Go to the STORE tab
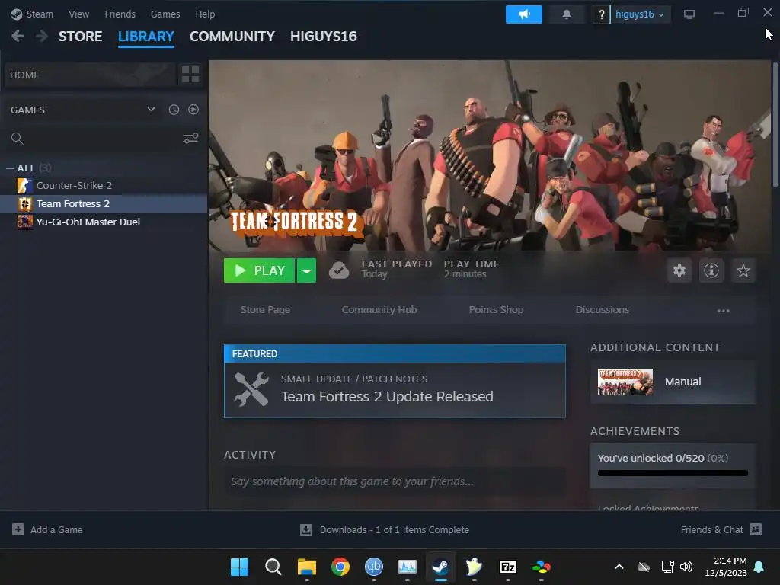780x585 pixels. 81,37
